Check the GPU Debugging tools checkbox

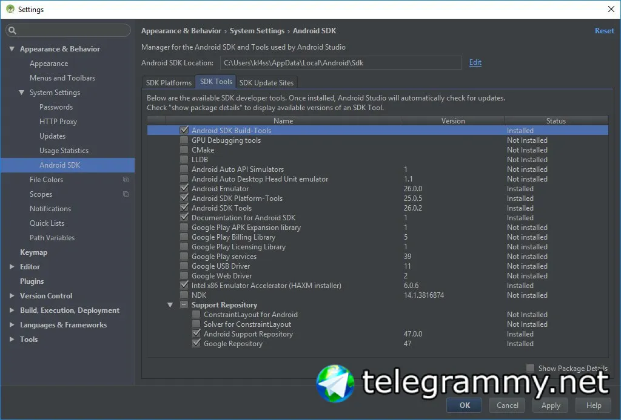point(184,140)
